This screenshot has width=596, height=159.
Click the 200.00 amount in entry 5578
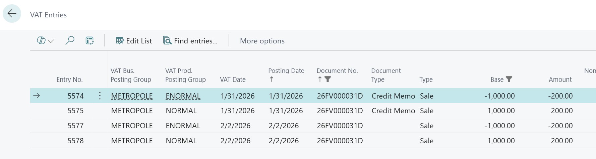pyautogui.click(x=561, y=141)
